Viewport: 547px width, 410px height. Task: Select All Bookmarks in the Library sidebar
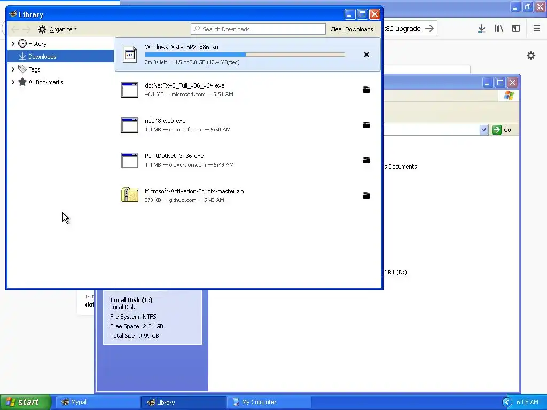pos(61,82)
